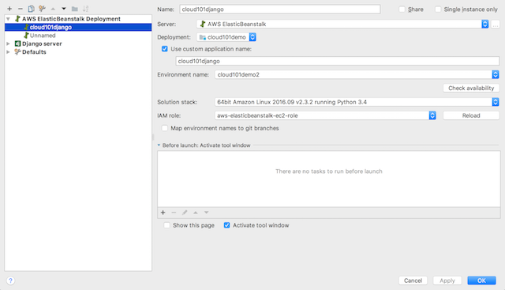Add before launch task plus icon
505x290 pixels.
point(163,213)
